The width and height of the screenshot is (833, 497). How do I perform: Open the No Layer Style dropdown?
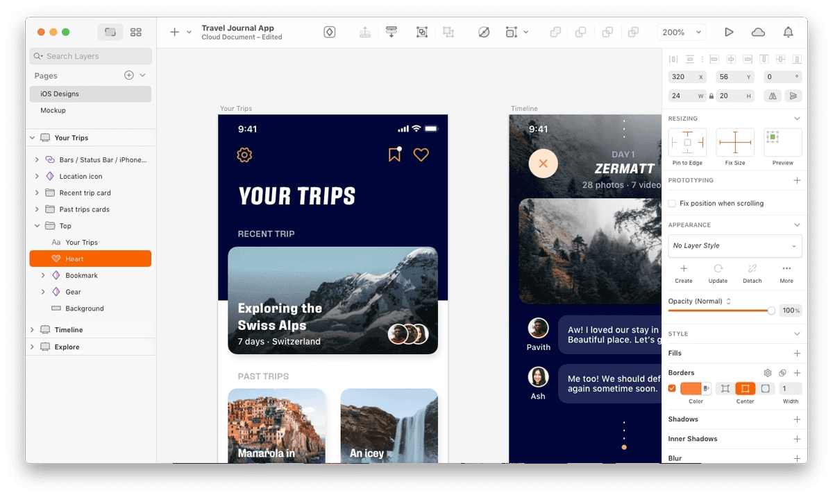(735, 245)
